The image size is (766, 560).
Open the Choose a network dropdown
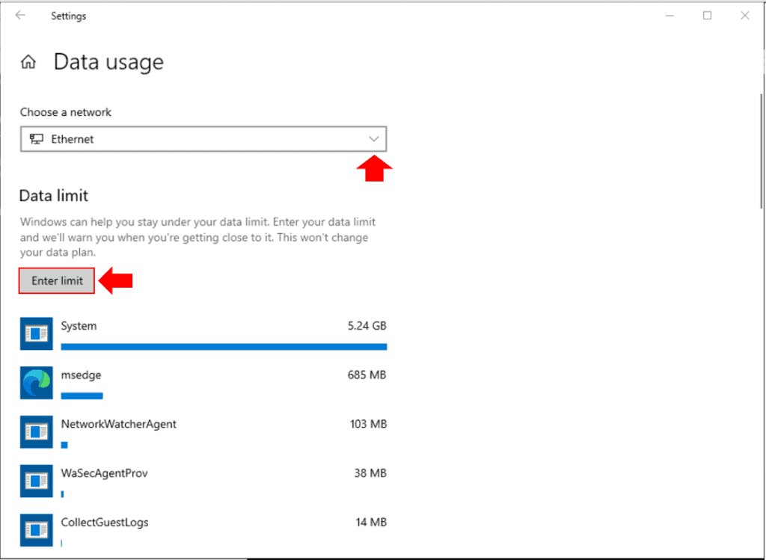(x=203, y=139)
